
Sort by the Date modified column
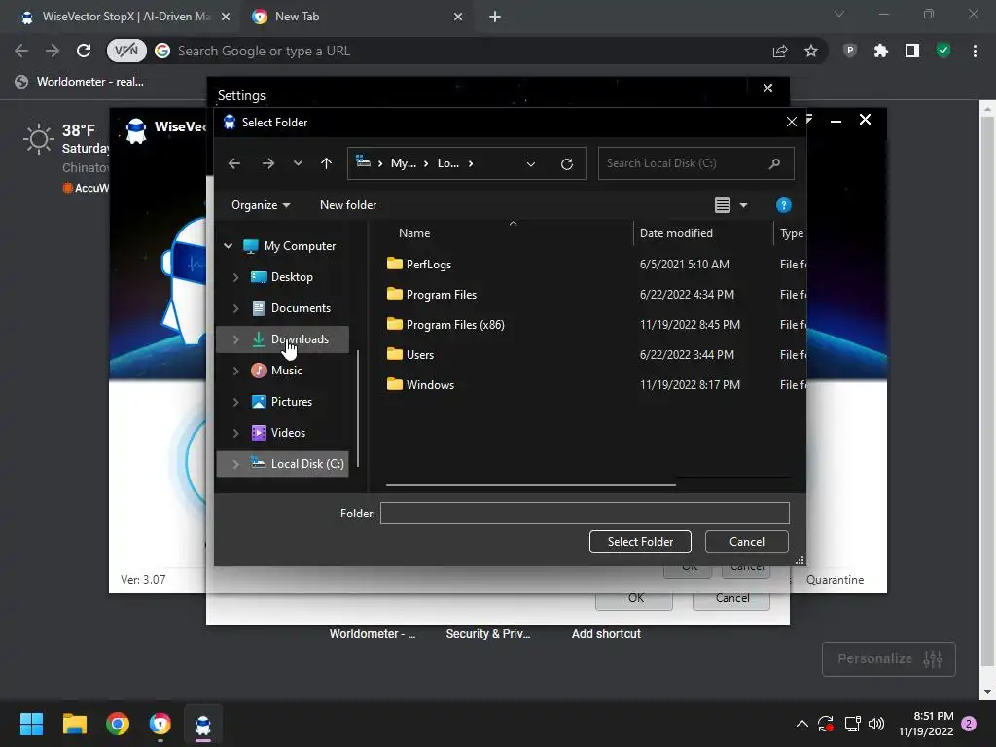[676, 233]
